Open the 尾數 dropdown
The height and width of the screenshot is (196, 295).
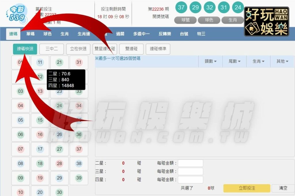pos(235,61)
